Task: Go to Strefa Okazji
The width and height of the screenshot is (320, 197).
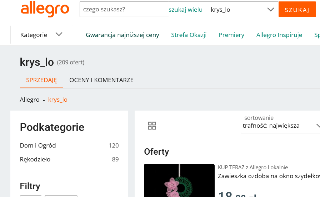Action: pyautogui.click(x=189, y=35)
